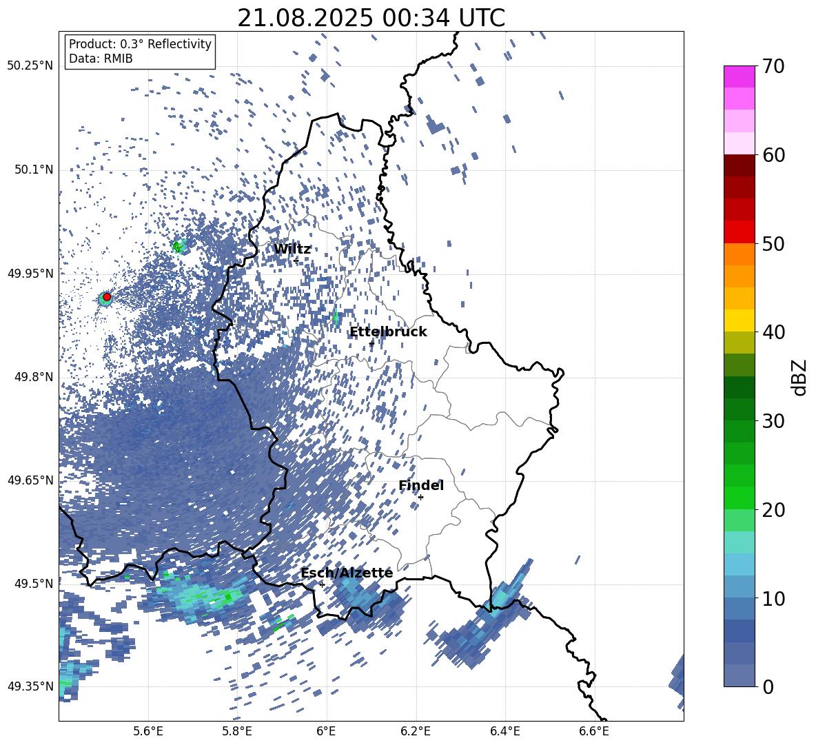Click the 6.6°E longitude label

pyautogui.click(x=594, y=731)
